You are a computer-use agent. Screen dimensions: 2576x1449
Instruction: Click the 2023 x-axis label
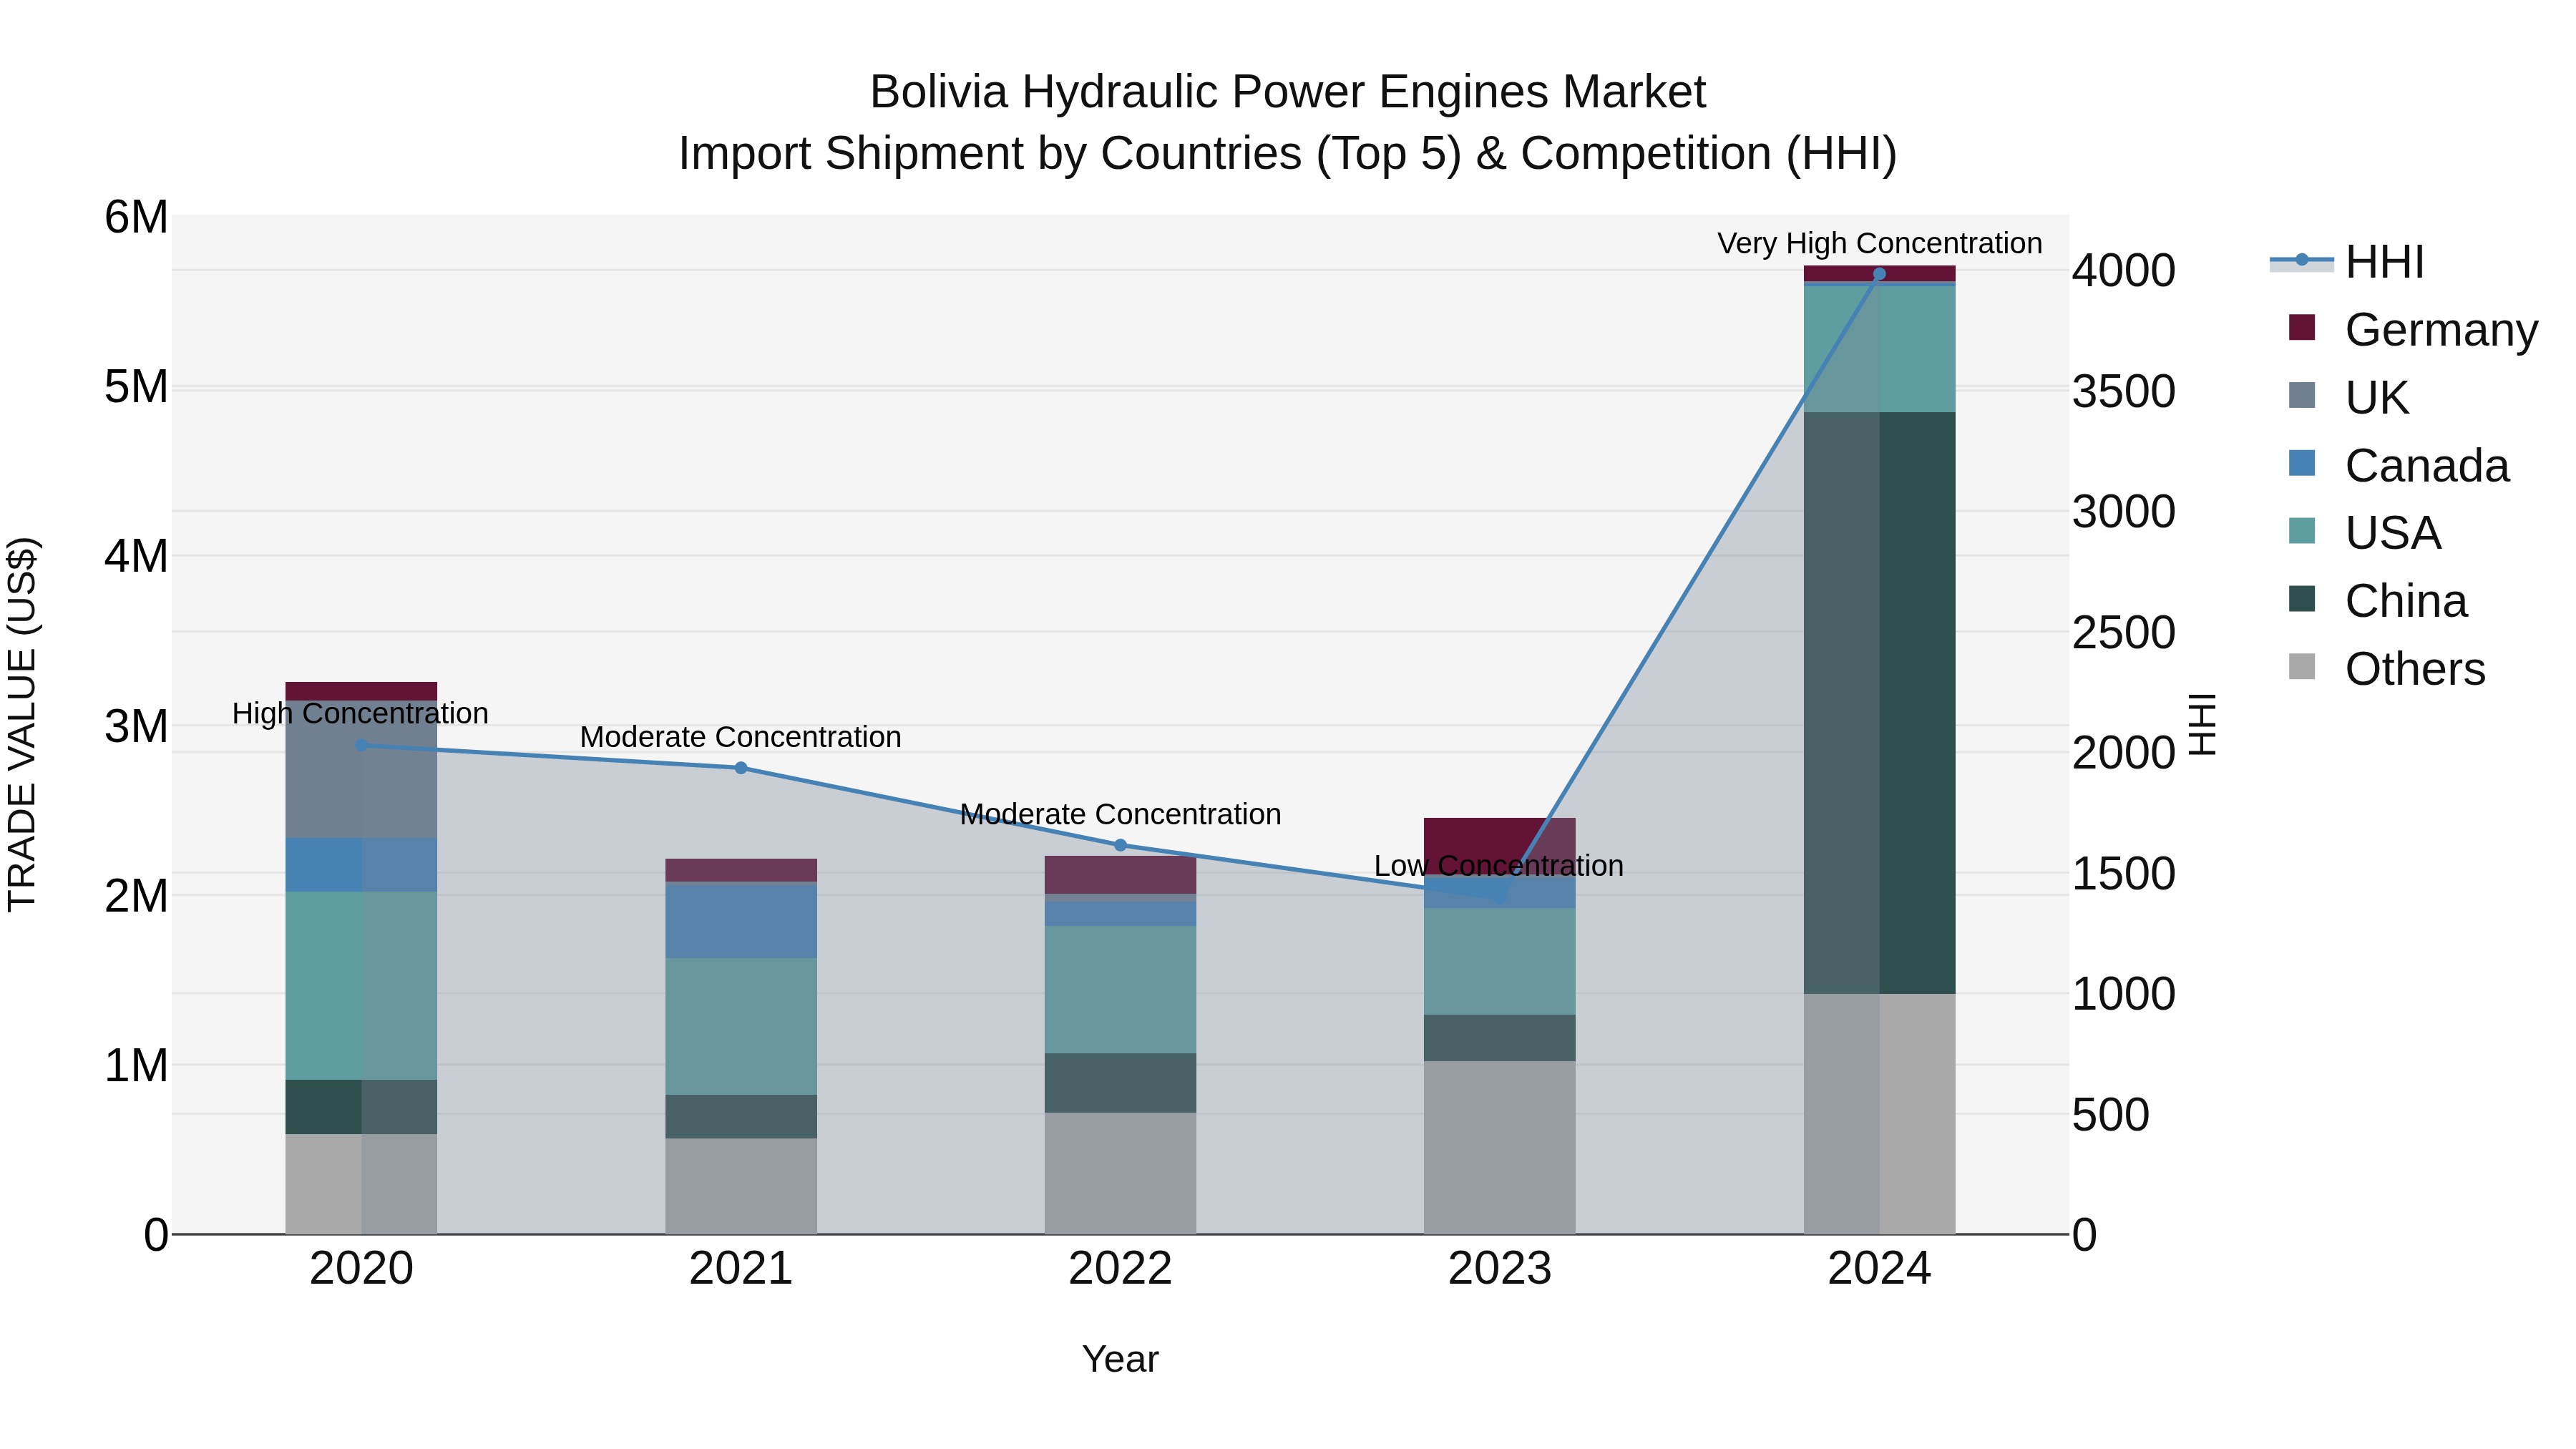1499,1269
